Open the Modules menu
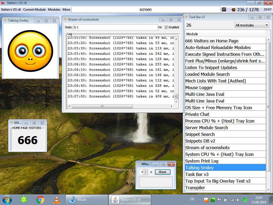 pyautogui.click(x=54, y=9)
